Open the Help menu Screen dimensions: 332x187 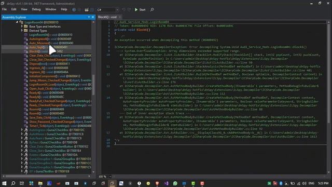(64, 9)
